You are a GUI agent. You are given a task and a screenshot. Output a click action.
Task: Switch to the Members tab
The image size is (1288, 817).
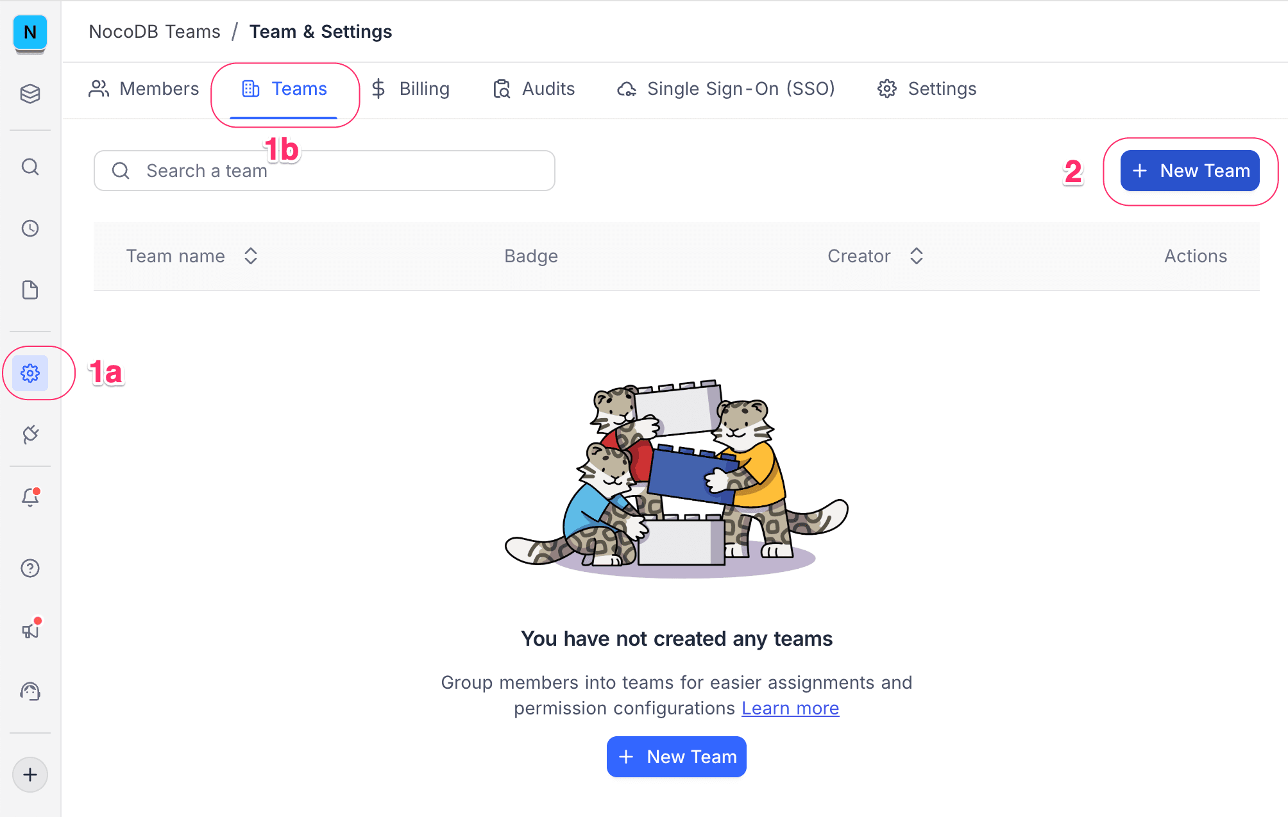pyautogui.click(x=144, y=88)
